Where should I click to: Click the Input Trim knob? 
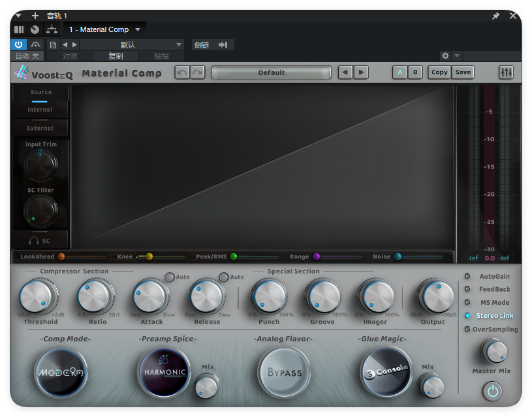pyautogui.click(x=40, y=165)
